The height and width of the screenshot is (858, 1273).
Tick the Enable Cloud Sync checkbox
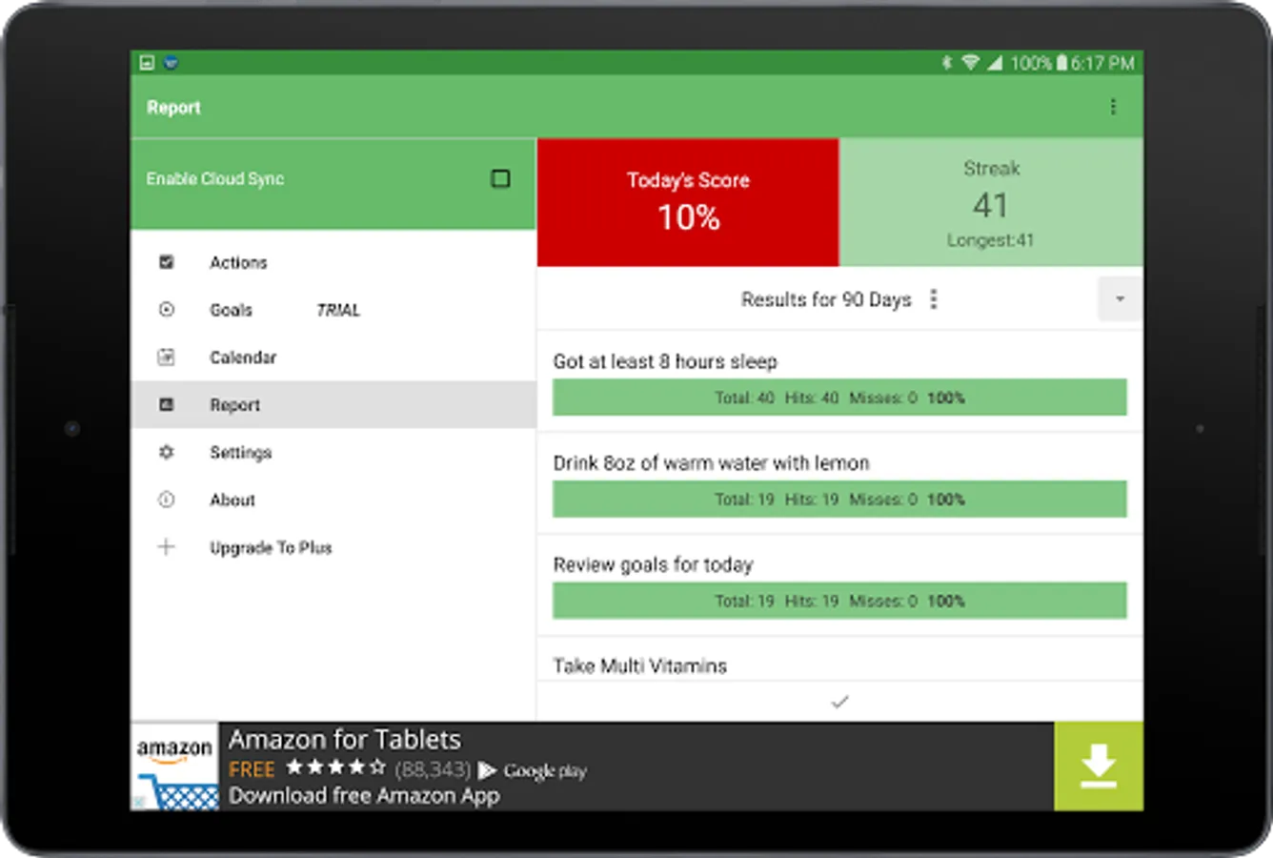[x=500, y=178]
